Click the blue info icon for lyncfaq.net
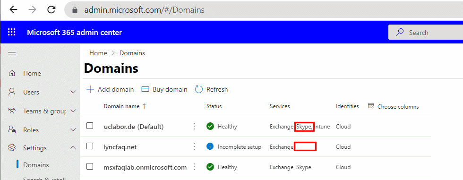 210,146
